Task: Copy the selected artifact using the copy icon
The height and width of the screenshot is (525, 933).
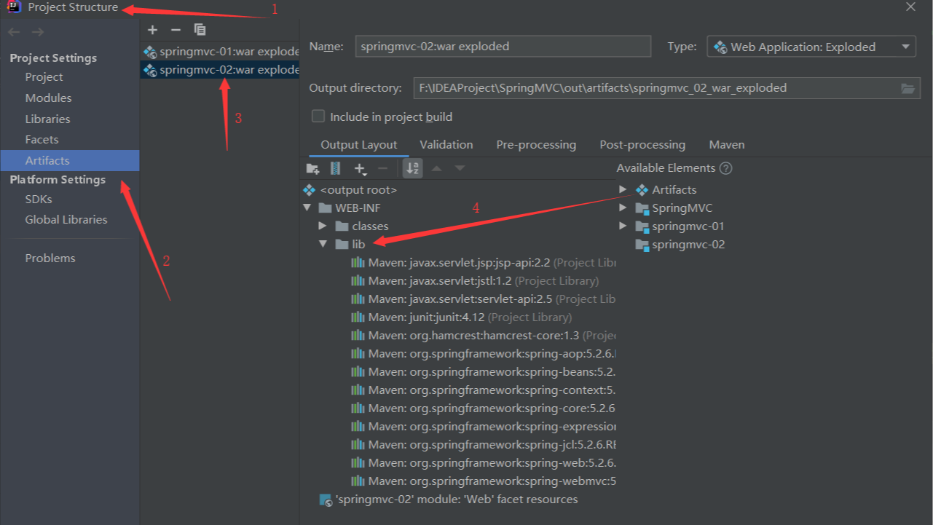Action: click(x=200, y=30)
